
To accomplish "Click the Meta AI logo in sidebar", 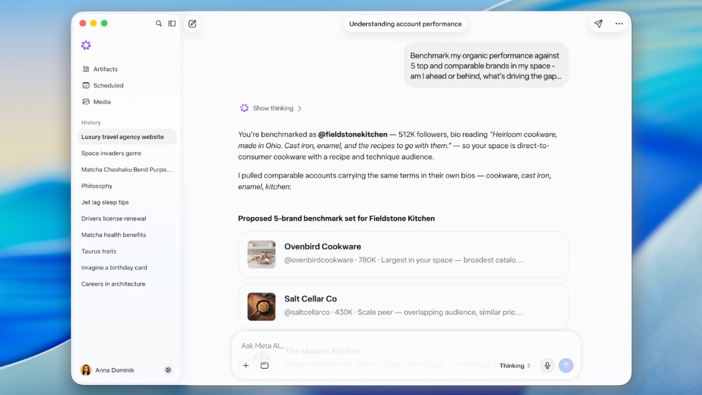I will coord(86,45).
